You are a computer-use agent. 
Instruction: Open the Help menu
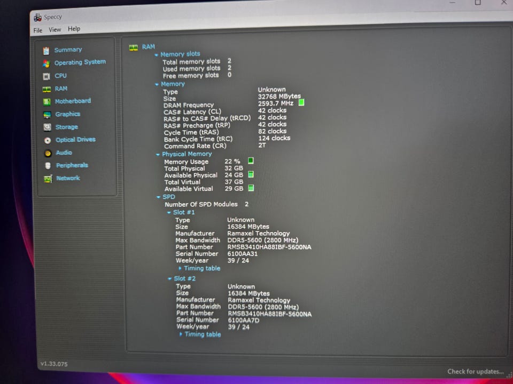[x=74, y=29]
